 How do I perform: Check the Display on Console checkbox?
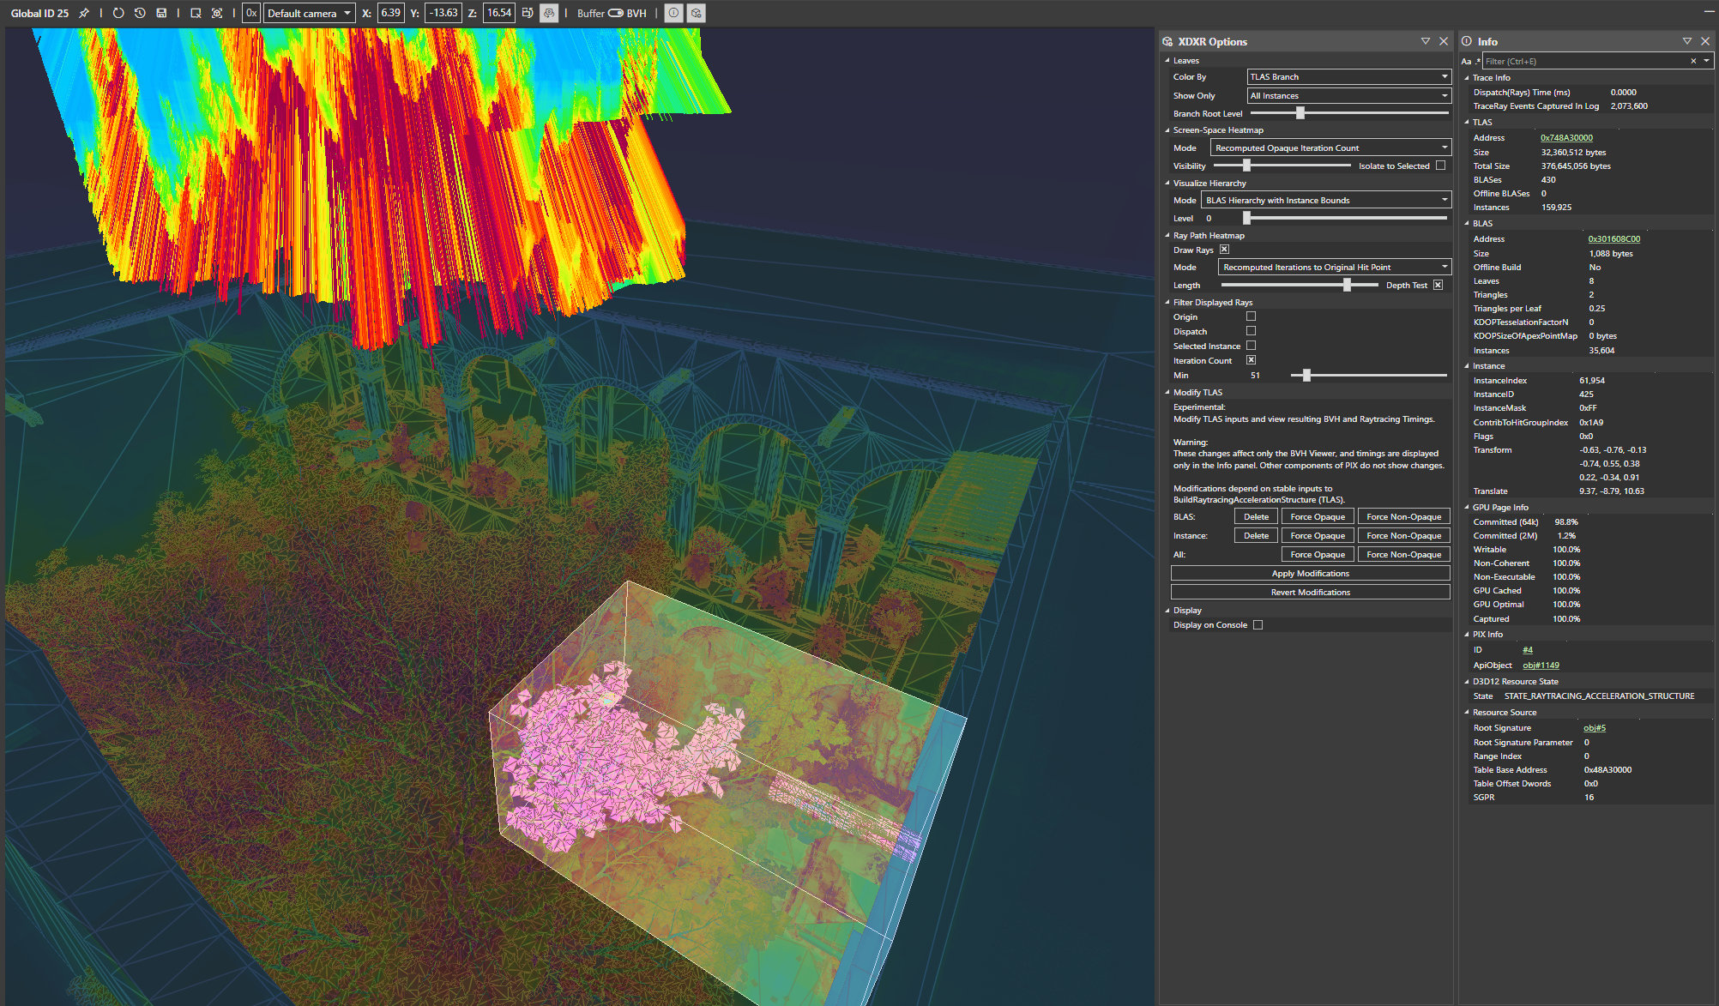(x=1258, y=624)
